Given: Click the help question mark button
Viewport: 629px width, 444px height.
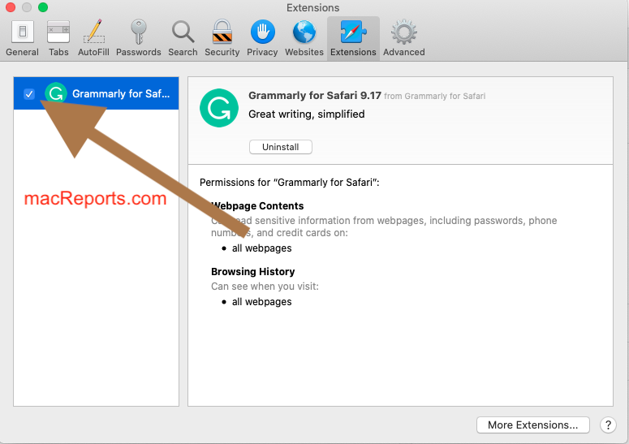Looking at the screenshot, I should (x=608, y=425).
